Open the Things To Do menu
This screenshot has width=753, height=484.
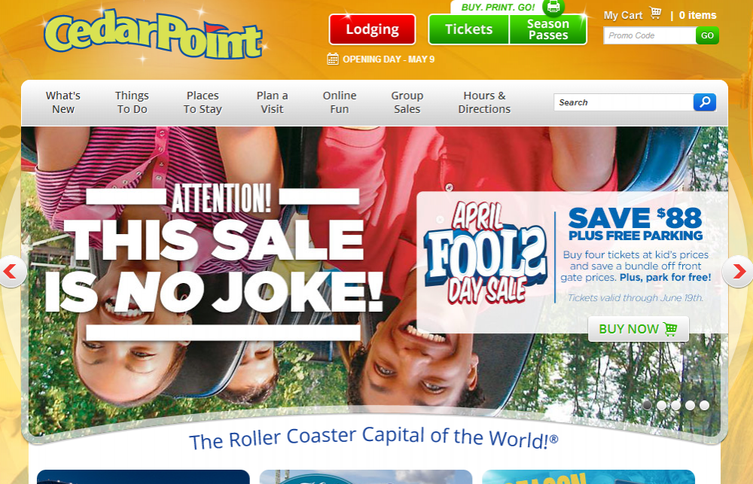tap(132, 102)
